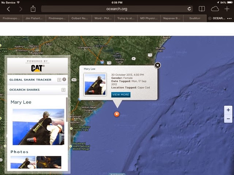The image size is (234, 175).
Task: Switch to the MD Physici... tab
Action: (149, 18)
